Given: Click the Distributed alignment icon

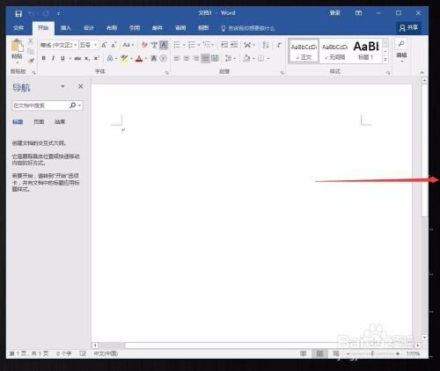Looking at the screenshot, I should click(216, 58).
